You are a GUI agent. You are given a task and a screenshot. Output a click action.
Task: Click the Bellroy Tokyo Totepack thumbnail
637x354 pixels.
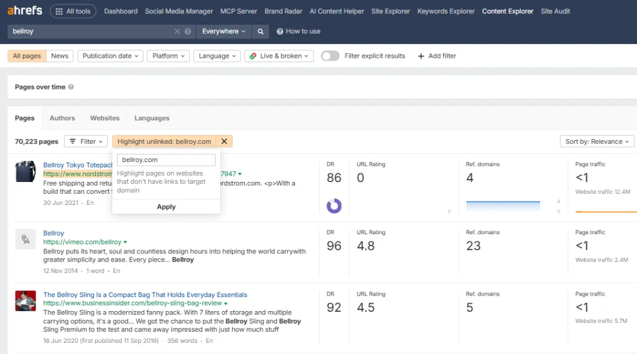click(25, 171)
